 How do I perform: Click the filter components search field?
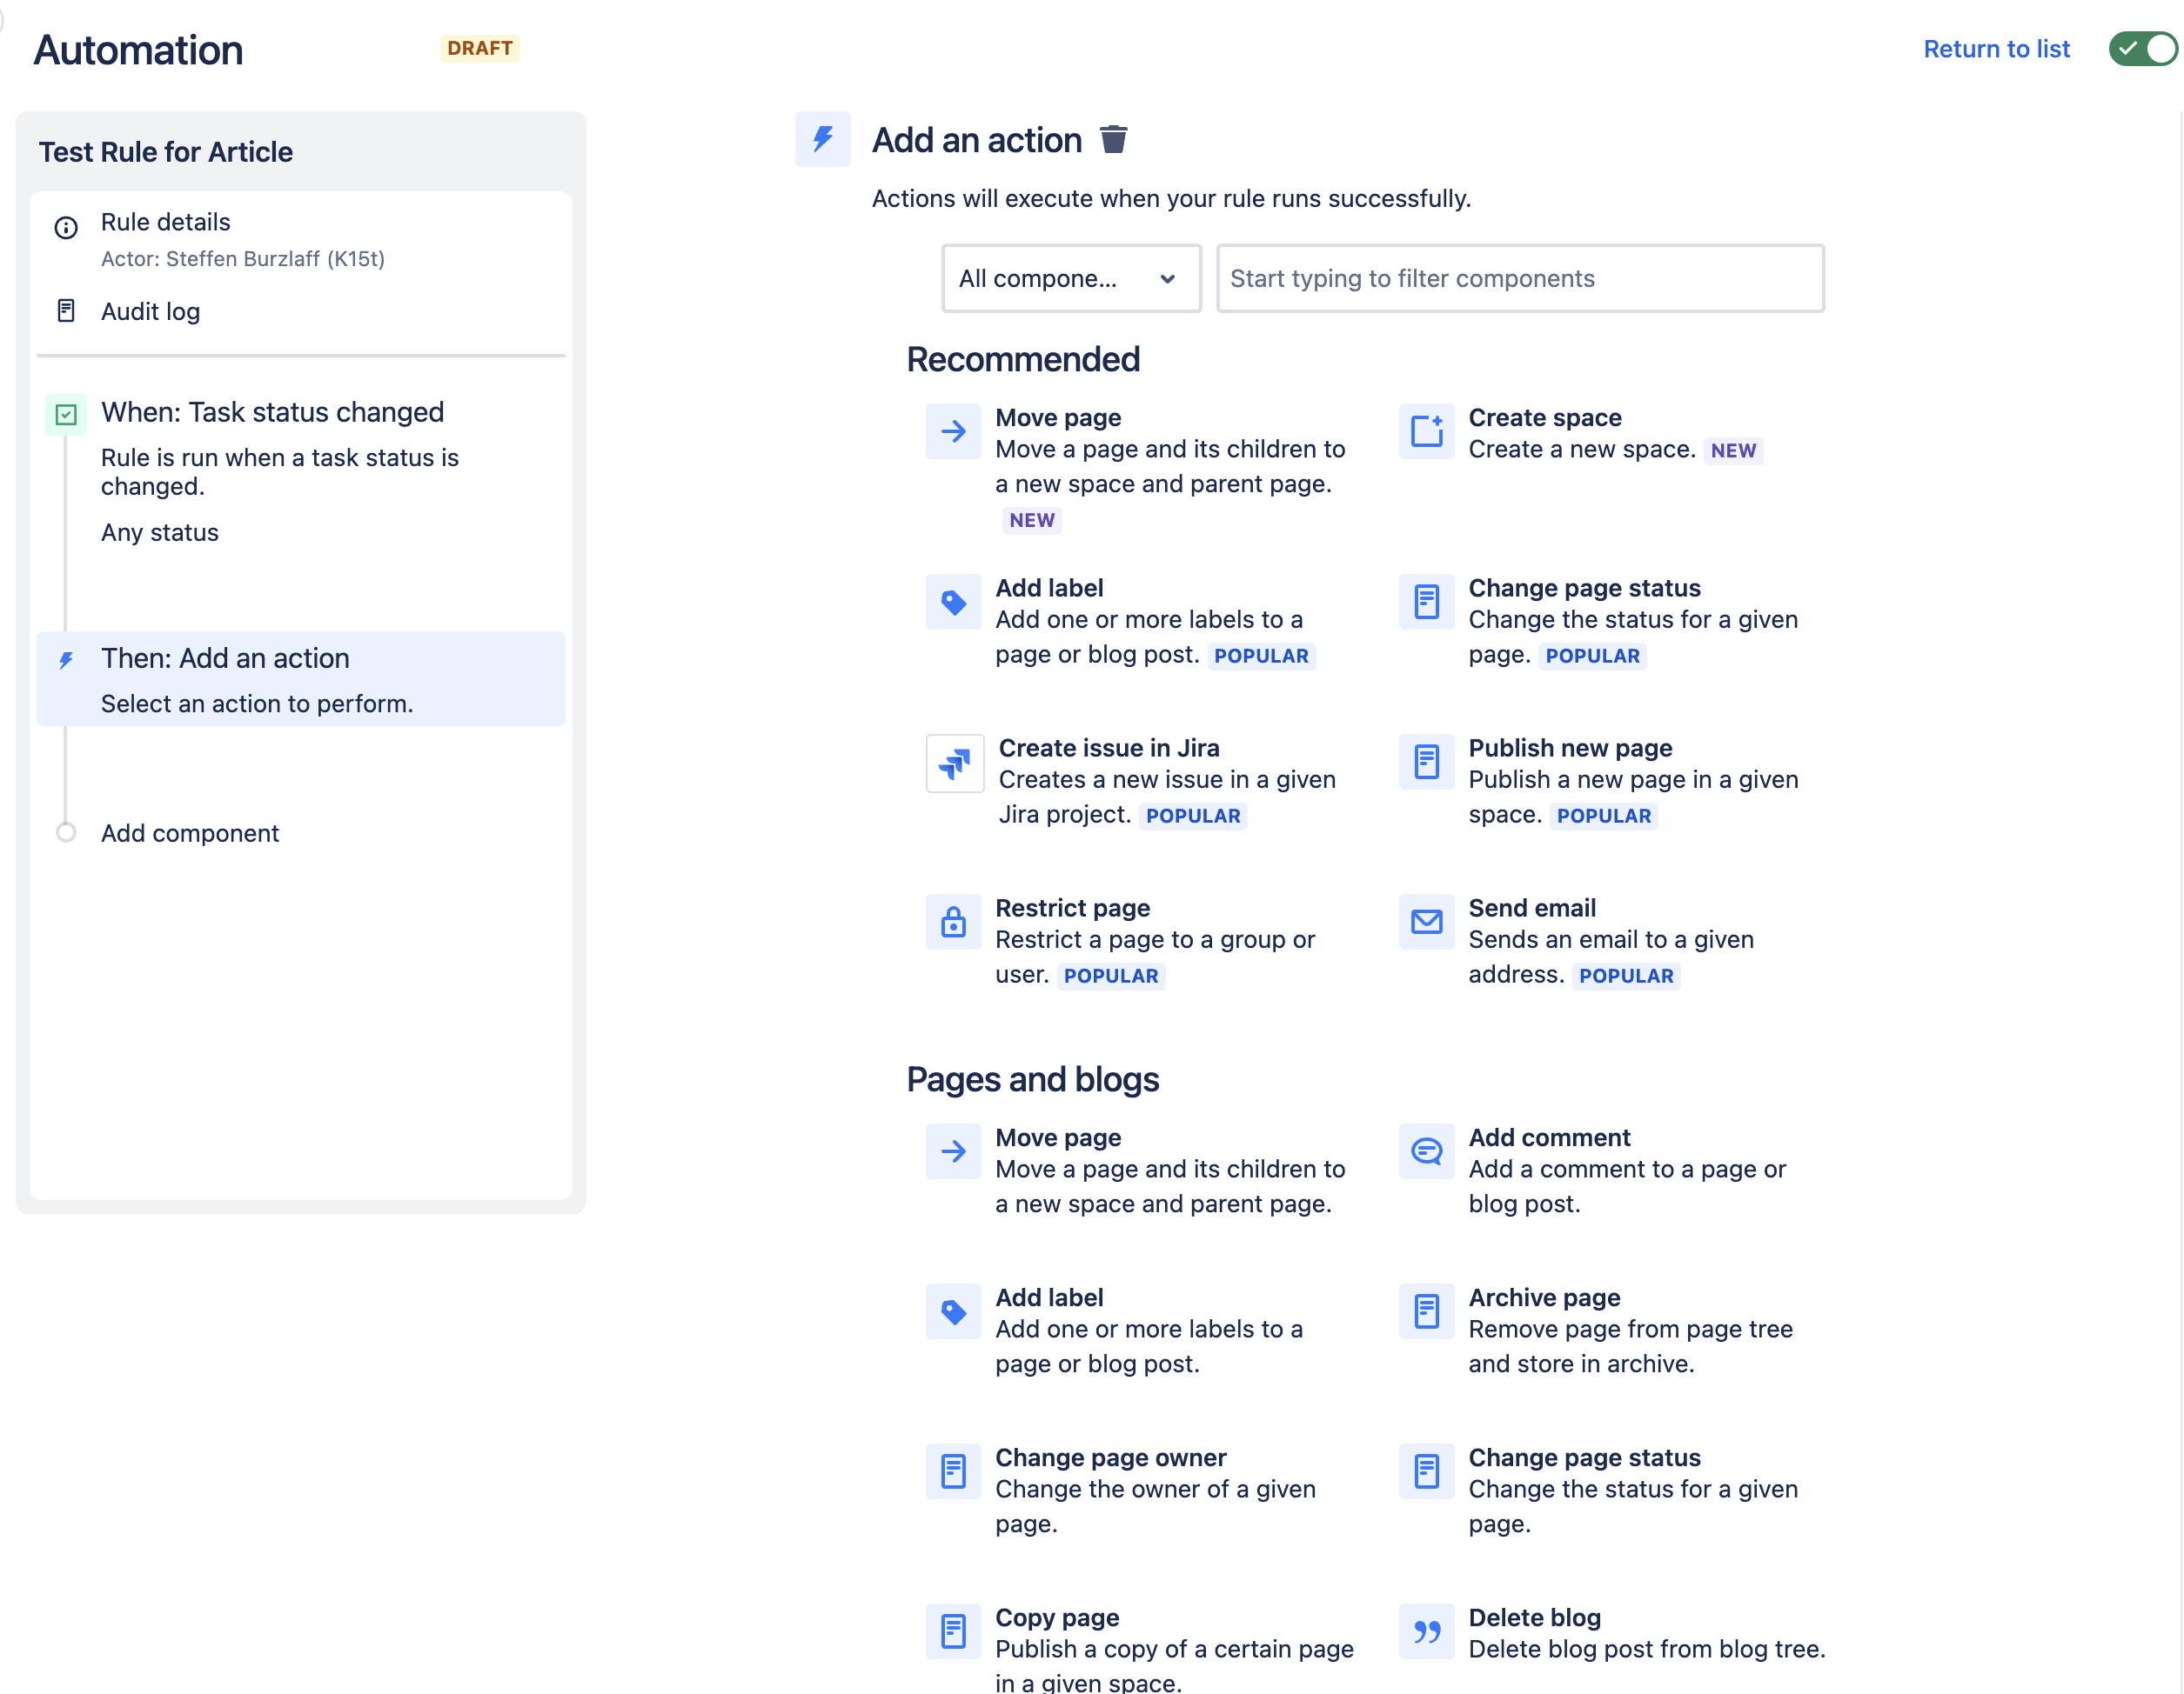point(1519,277)
